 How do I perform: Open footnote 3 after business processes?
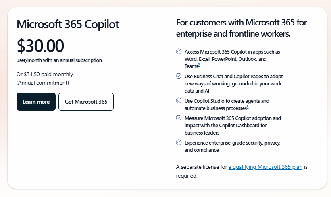[248, 107]
